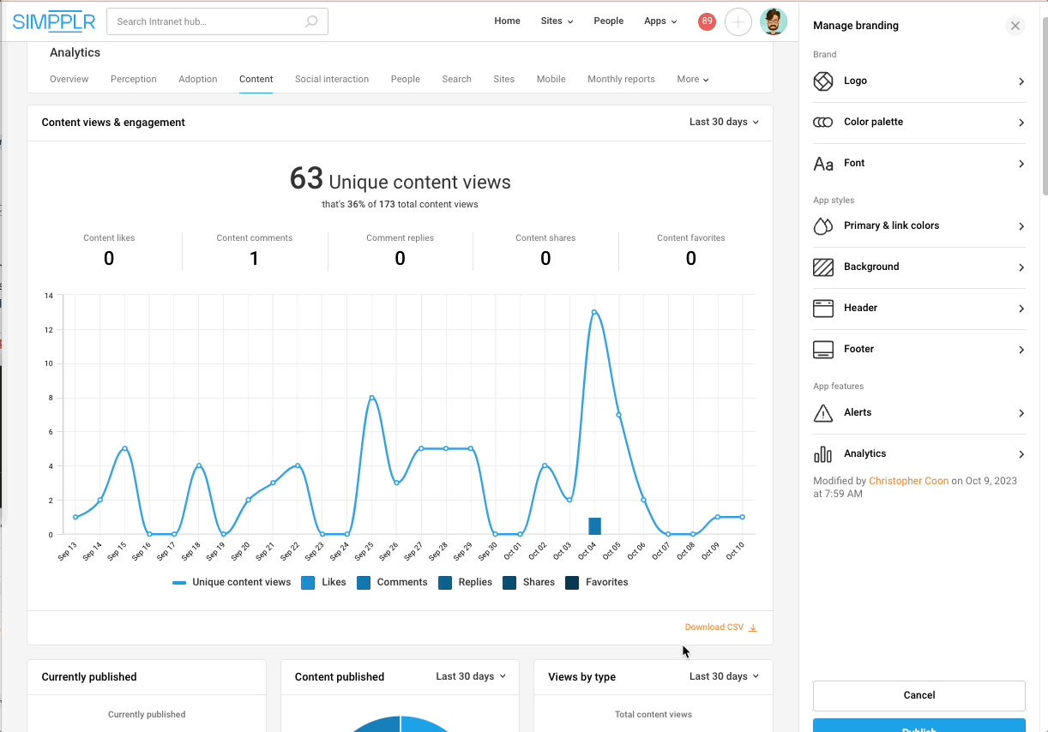Click the Background hatched icon
This screenshot has height=732, width=1048.
823,267
